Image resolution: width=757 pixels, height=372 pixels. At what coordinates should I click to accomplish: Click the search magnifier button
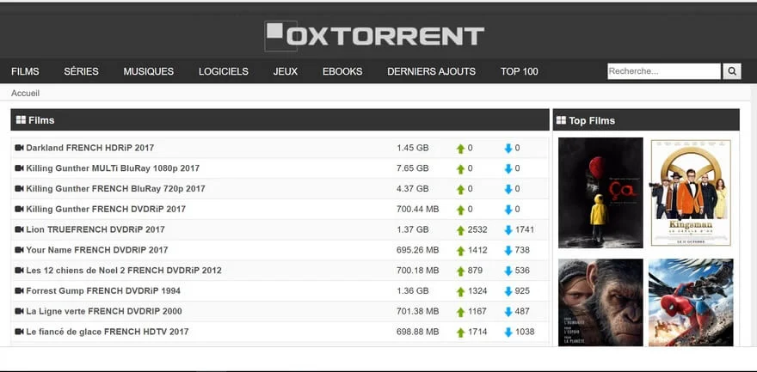732,71
